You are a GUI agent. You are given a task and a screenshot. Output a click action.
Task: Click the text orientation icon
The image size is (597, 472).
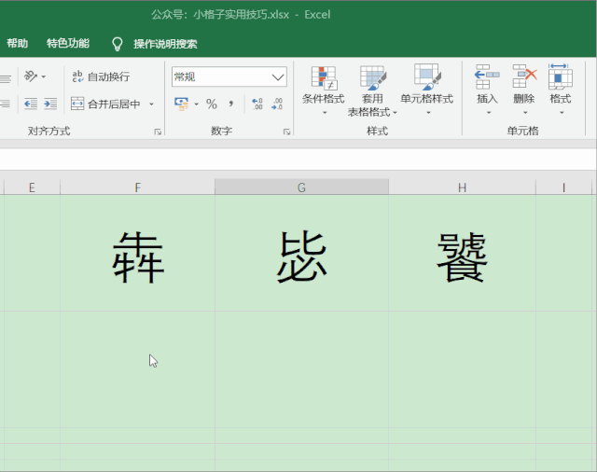(31, 76)
